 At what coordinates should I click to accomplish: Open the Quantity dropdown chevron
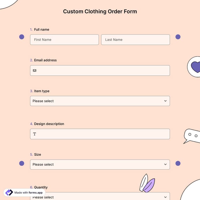[165, 197]
